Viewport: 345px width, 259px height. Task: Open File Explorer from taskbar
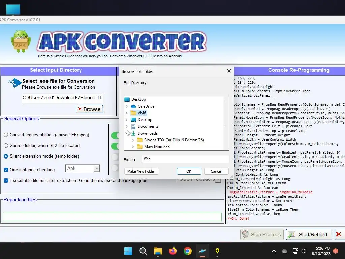click(x=158, y=251)
